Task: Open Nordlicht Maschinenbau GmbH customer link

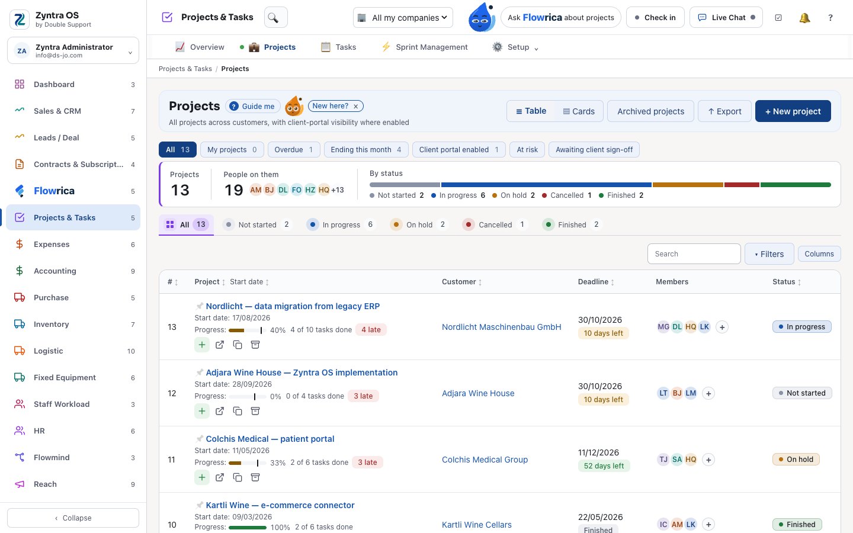Action: [x=502, y=327]
